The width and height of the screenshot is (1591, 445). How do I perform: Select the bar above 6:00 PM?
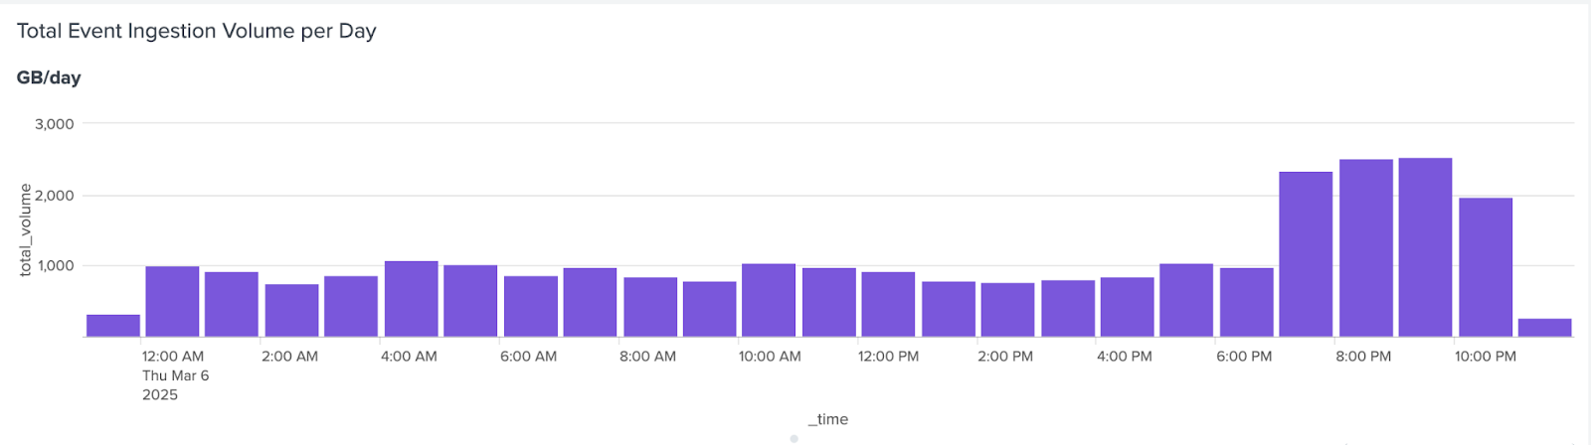pyautogui.click(x=1246, y=303)
